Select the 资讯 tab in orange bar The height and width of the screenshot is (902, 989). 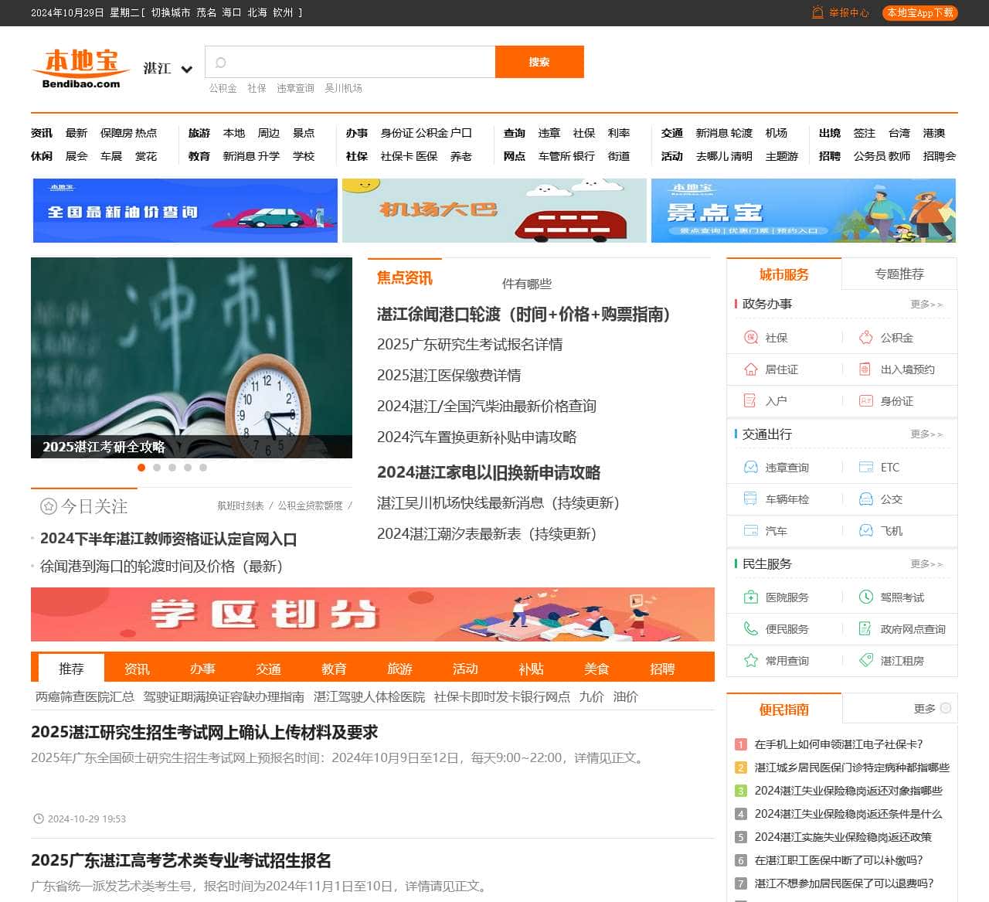137,669
